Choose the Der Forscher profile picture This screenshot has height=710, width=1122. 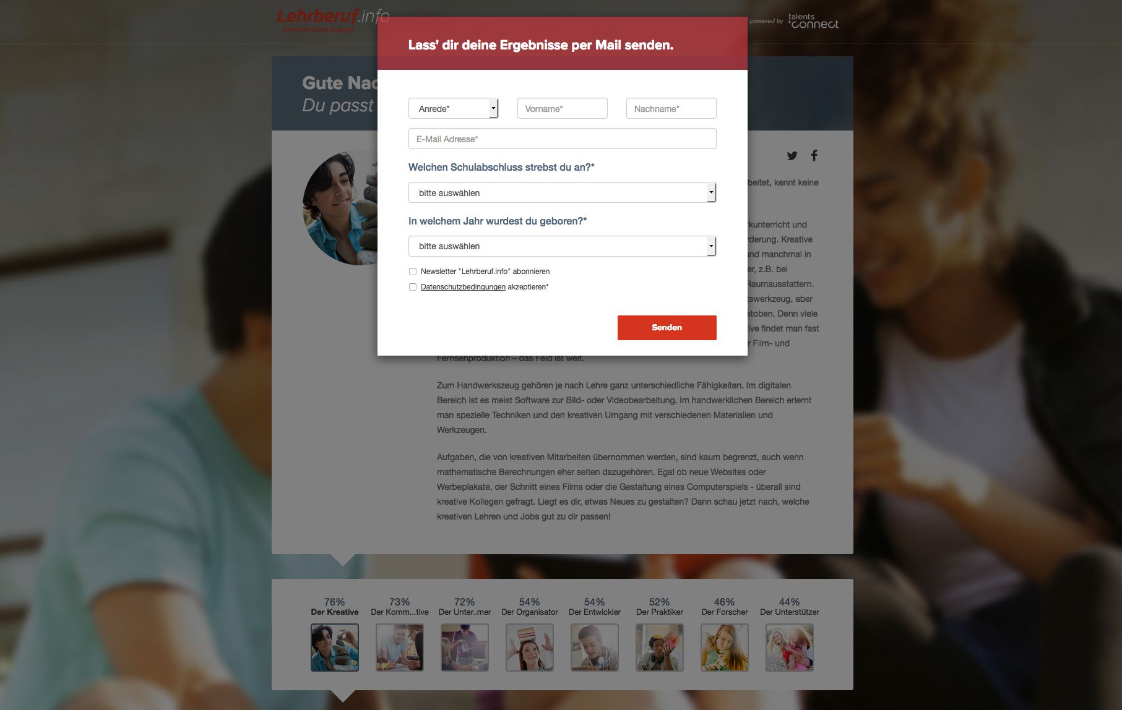(x=725, y=648)
